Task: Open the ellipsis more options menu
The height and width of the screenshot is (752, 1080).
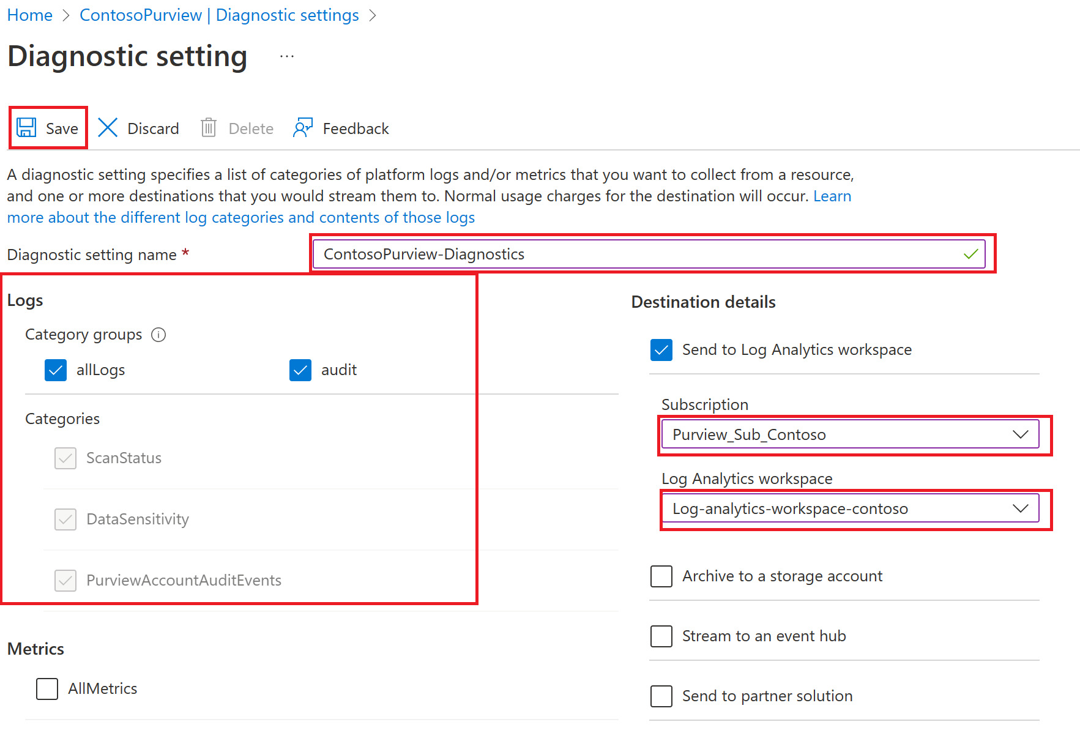Action: pos(286,57)
